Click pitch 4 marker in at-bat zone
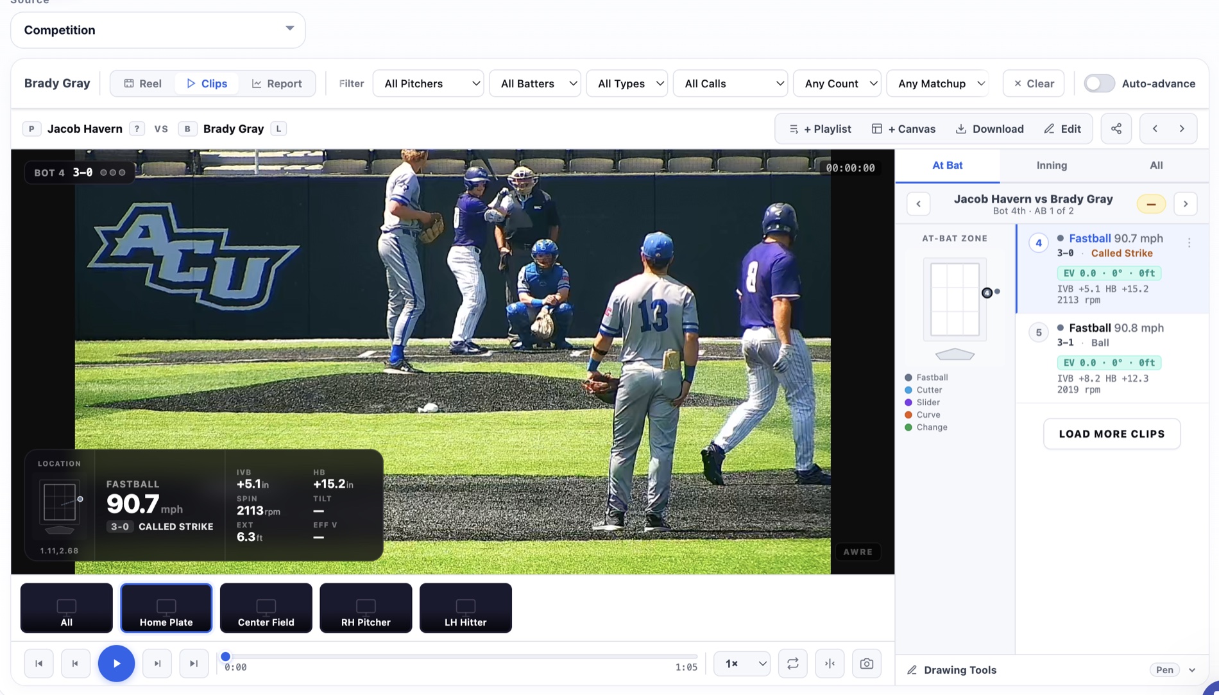The height and width of the screenshot is (695, 1219). pos(987,293)
